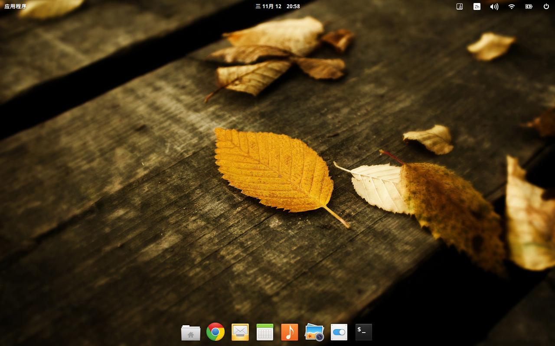Open the sound volume indicator
555x346 pixels.
point(494,6)
